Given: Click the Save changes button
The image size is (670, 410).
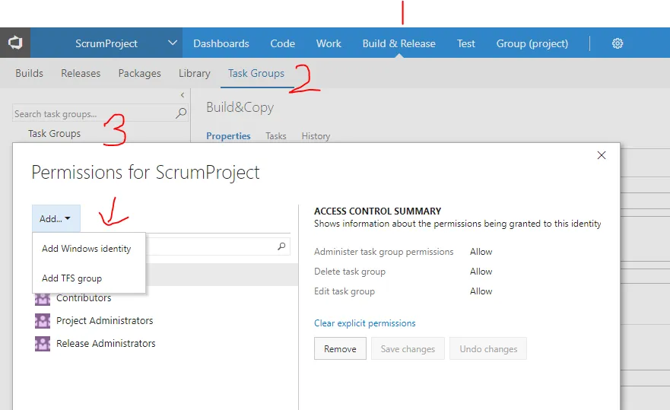Looking at the screenshot, I should [x=408, y=348].
